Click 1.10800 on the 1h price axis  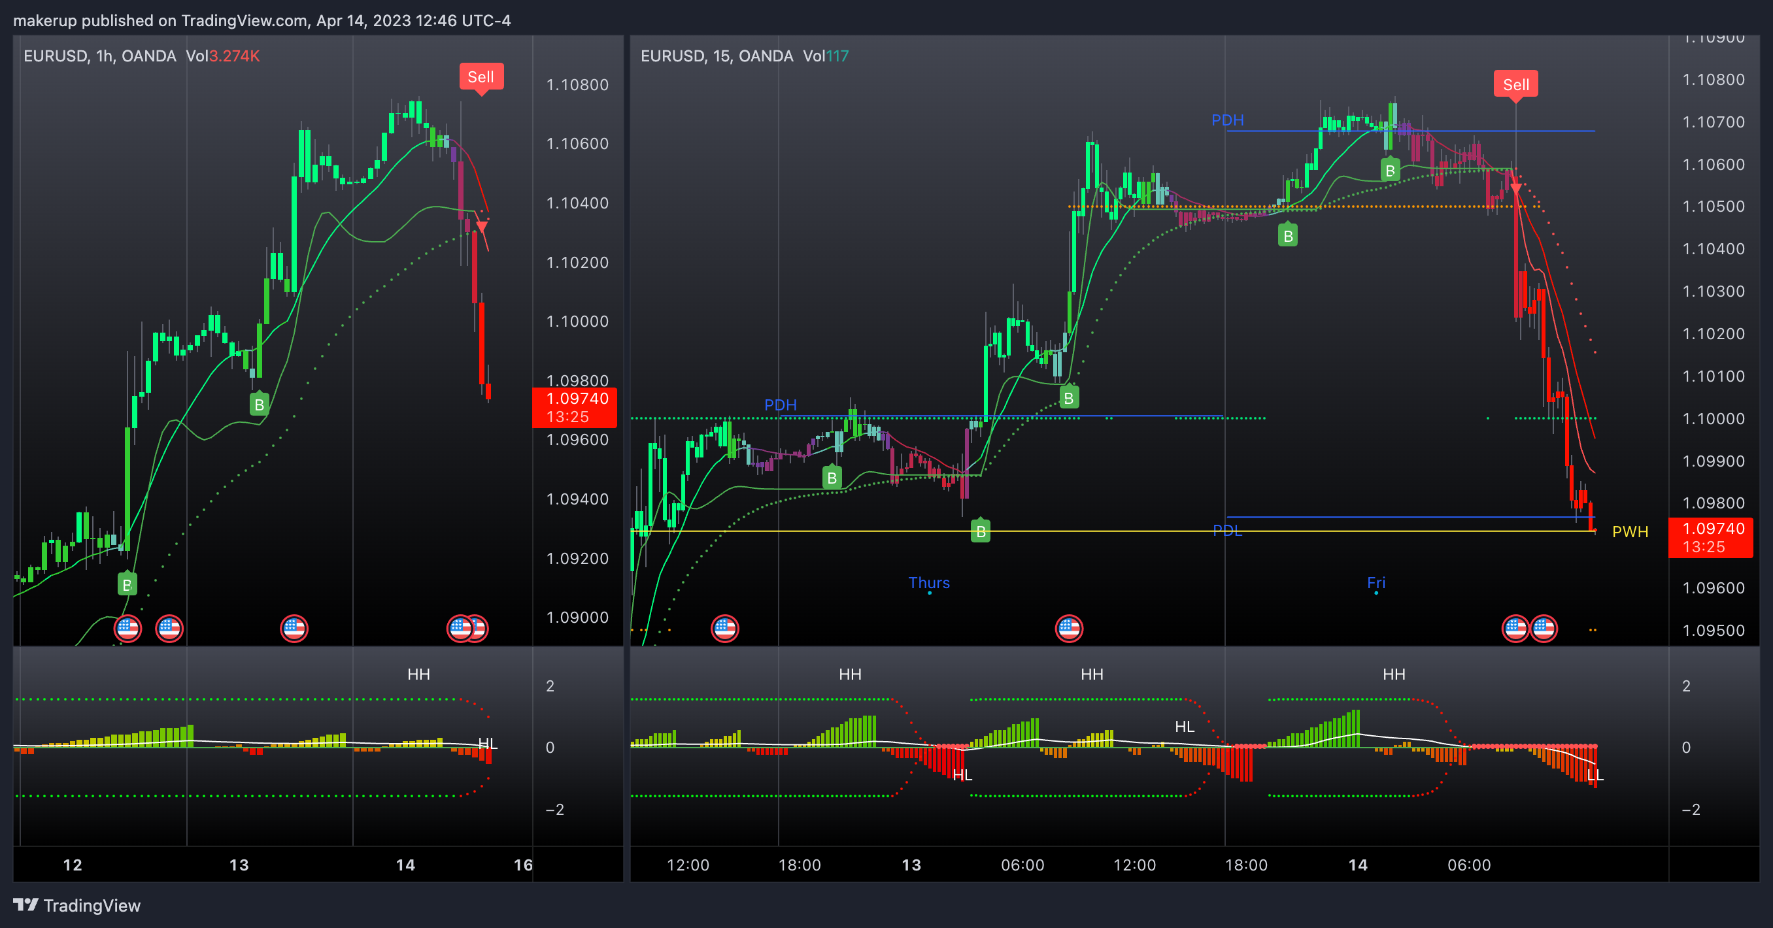coord(577,84)
